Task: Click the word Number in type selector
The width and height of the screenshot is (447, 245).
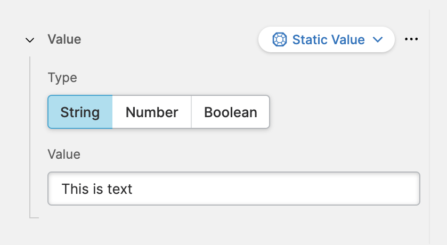Action: (152, 112)
